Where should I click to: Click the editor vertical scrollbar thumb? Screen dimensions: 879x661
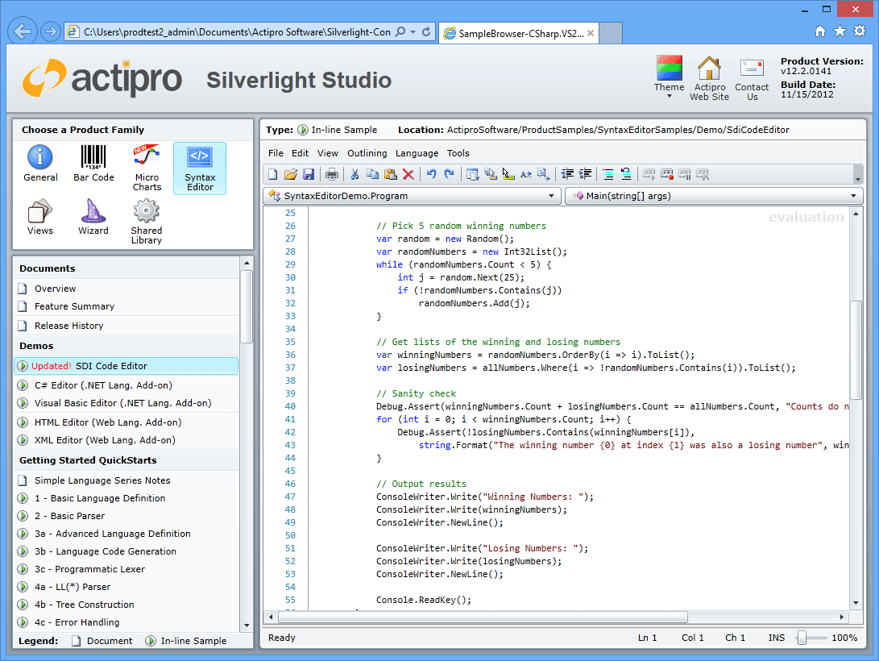coord(856,351)
